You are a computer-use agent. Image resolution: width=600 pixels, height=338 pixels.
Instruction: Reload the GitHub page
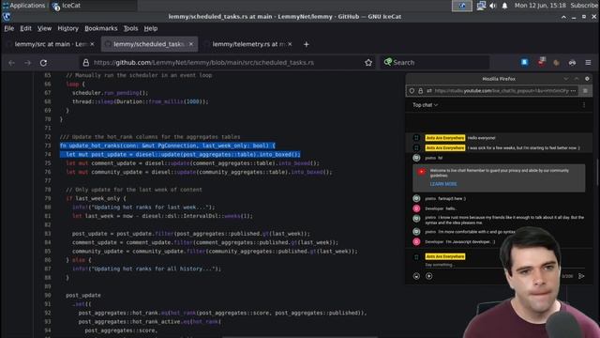44,63
